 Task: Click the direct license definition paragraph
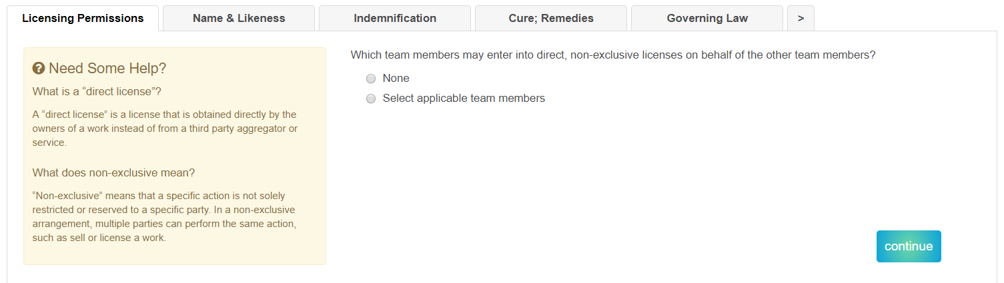click(165, 129)
